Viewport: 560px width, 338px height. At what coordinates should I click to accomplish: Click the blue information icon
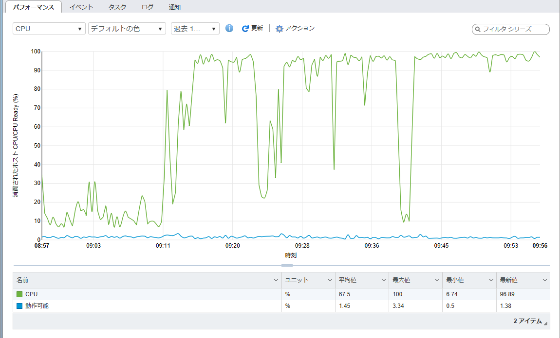point(229,29)
